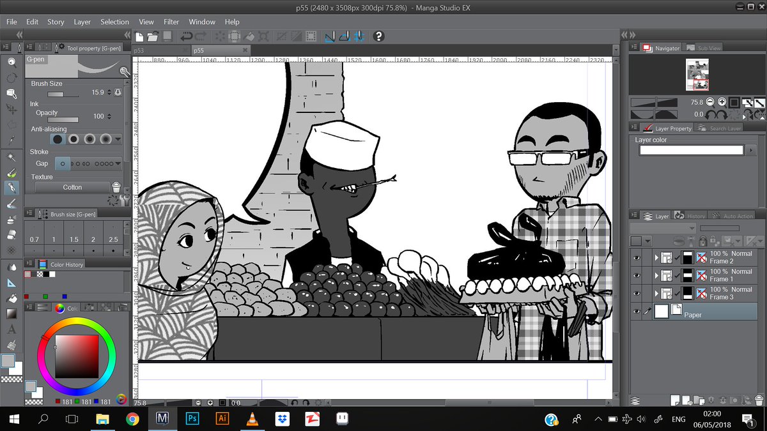Open Google Chrome from the taskbar
The width and height of the screenshot is (767, 431).
132,419
